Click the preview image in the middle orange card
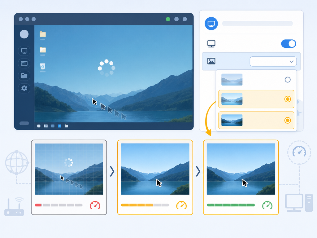The width and height of the screenshot is (317, 238). pos(155,169)
